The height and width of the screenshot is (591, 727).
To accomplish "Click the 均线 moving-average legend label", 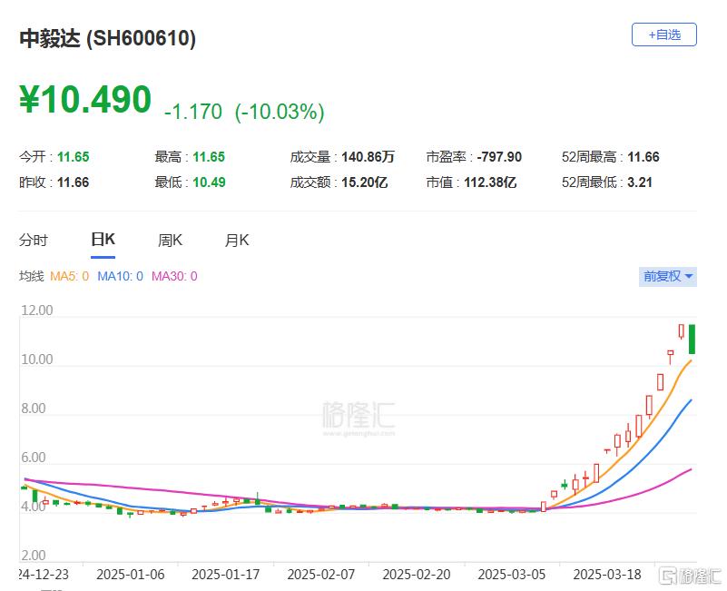I will pyautogui.click(x=31, y=277).
